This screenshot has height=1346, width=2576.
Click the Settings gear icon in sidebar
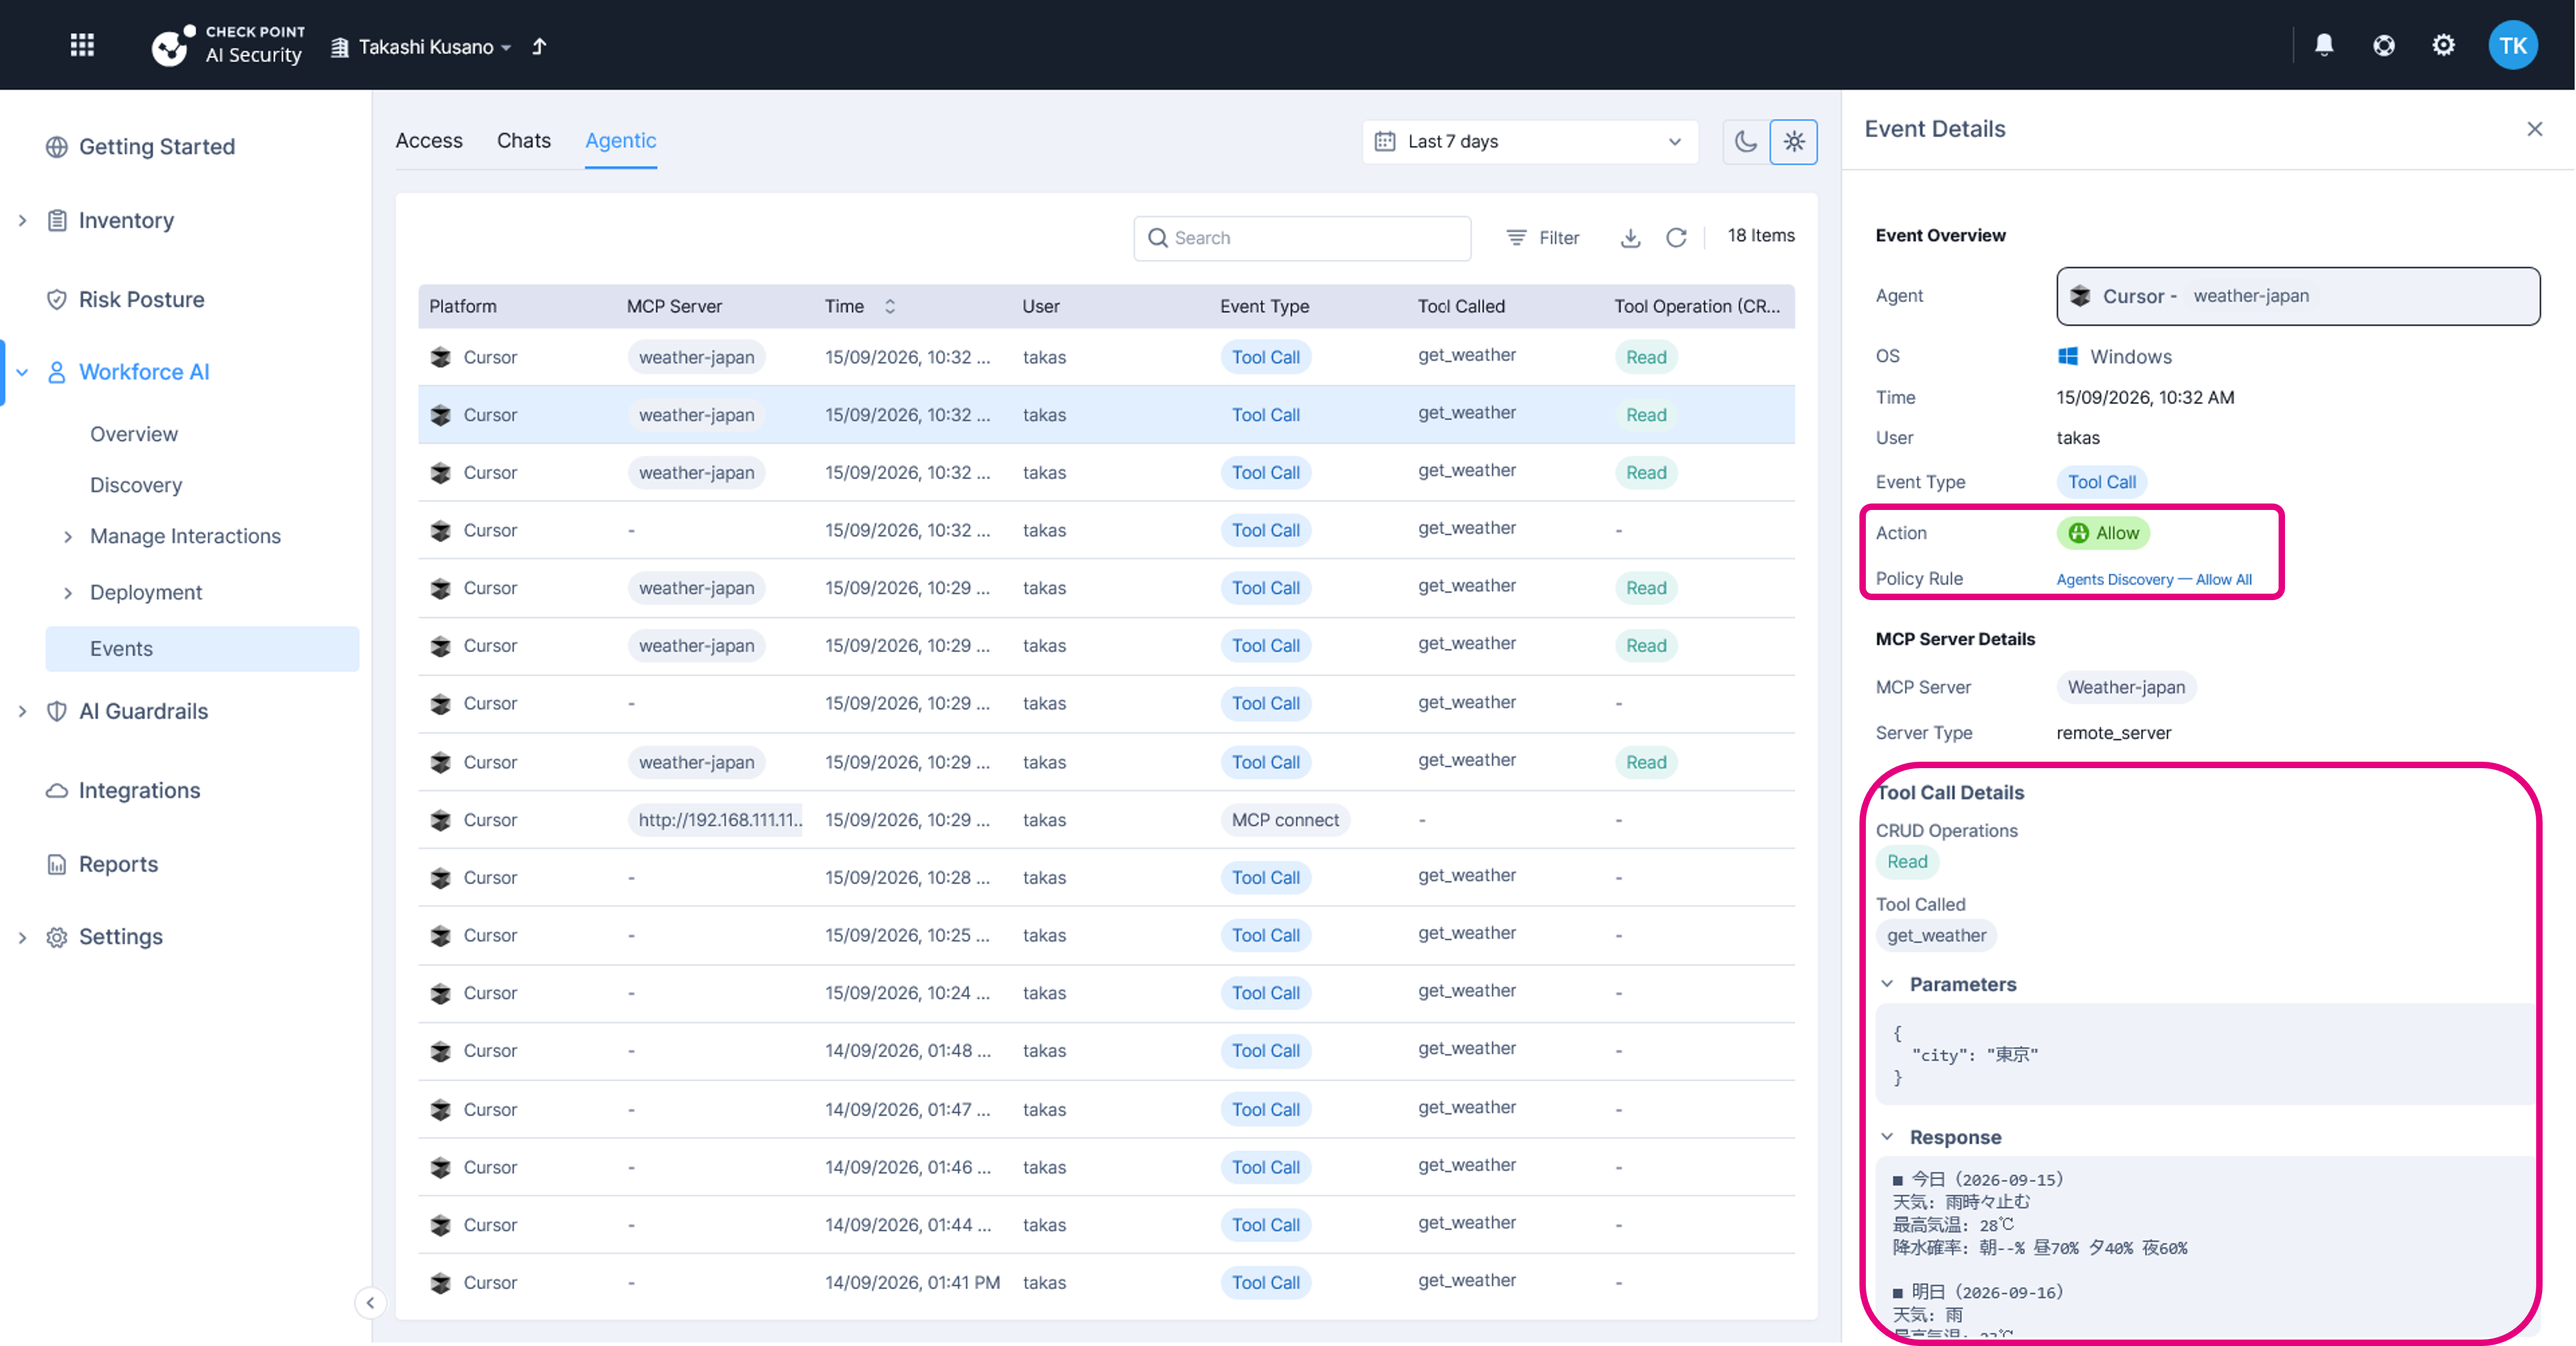click(57, 937)
